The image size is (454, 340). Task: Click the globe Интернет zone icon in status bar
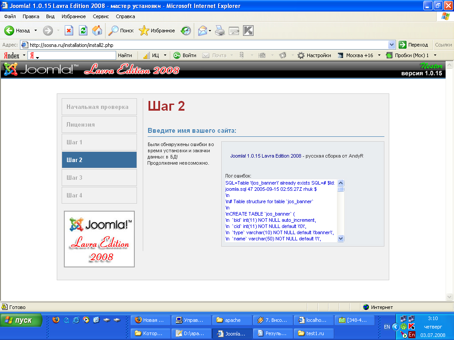coord(366,307)
